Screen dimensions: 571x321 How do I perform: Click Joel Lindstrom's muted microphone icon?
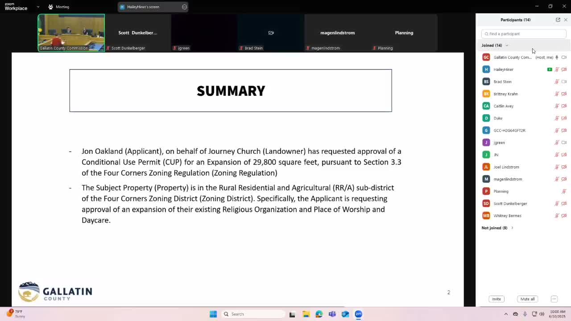click(x=557, y=167)
